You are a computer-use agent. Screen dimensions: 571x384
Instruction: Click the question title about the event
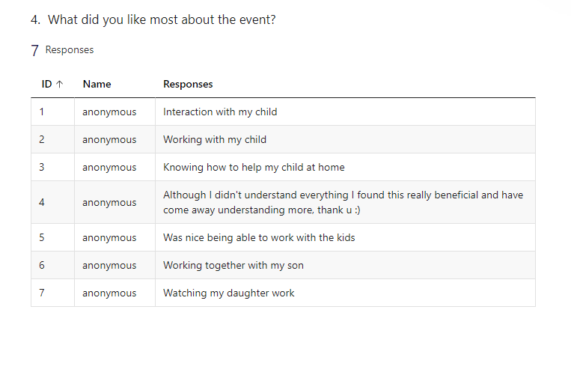[x=153, y=19]
